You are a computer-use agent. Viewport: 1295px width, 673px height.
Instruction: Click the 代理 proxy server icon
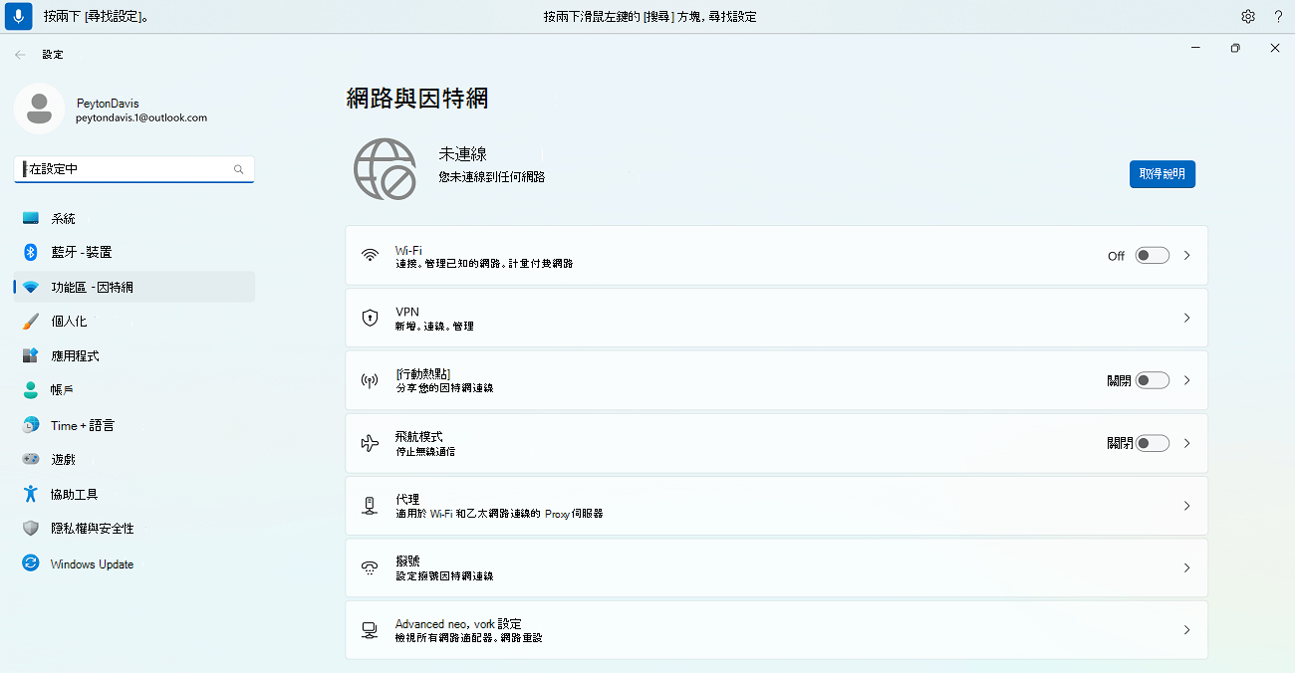(x=370, y=506)
